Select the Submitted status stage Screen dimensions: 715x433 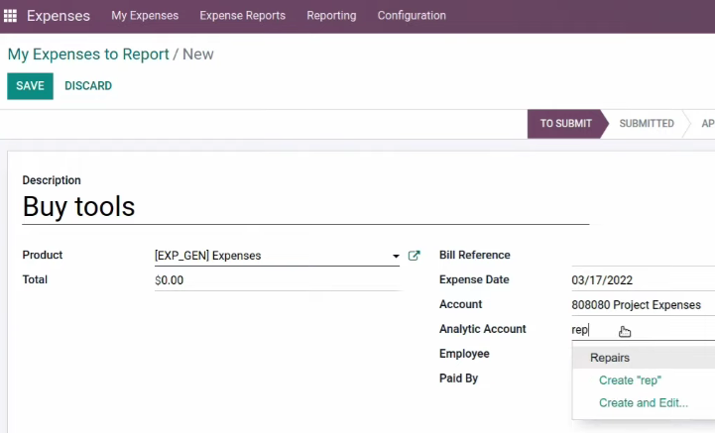tap(647, 124)
